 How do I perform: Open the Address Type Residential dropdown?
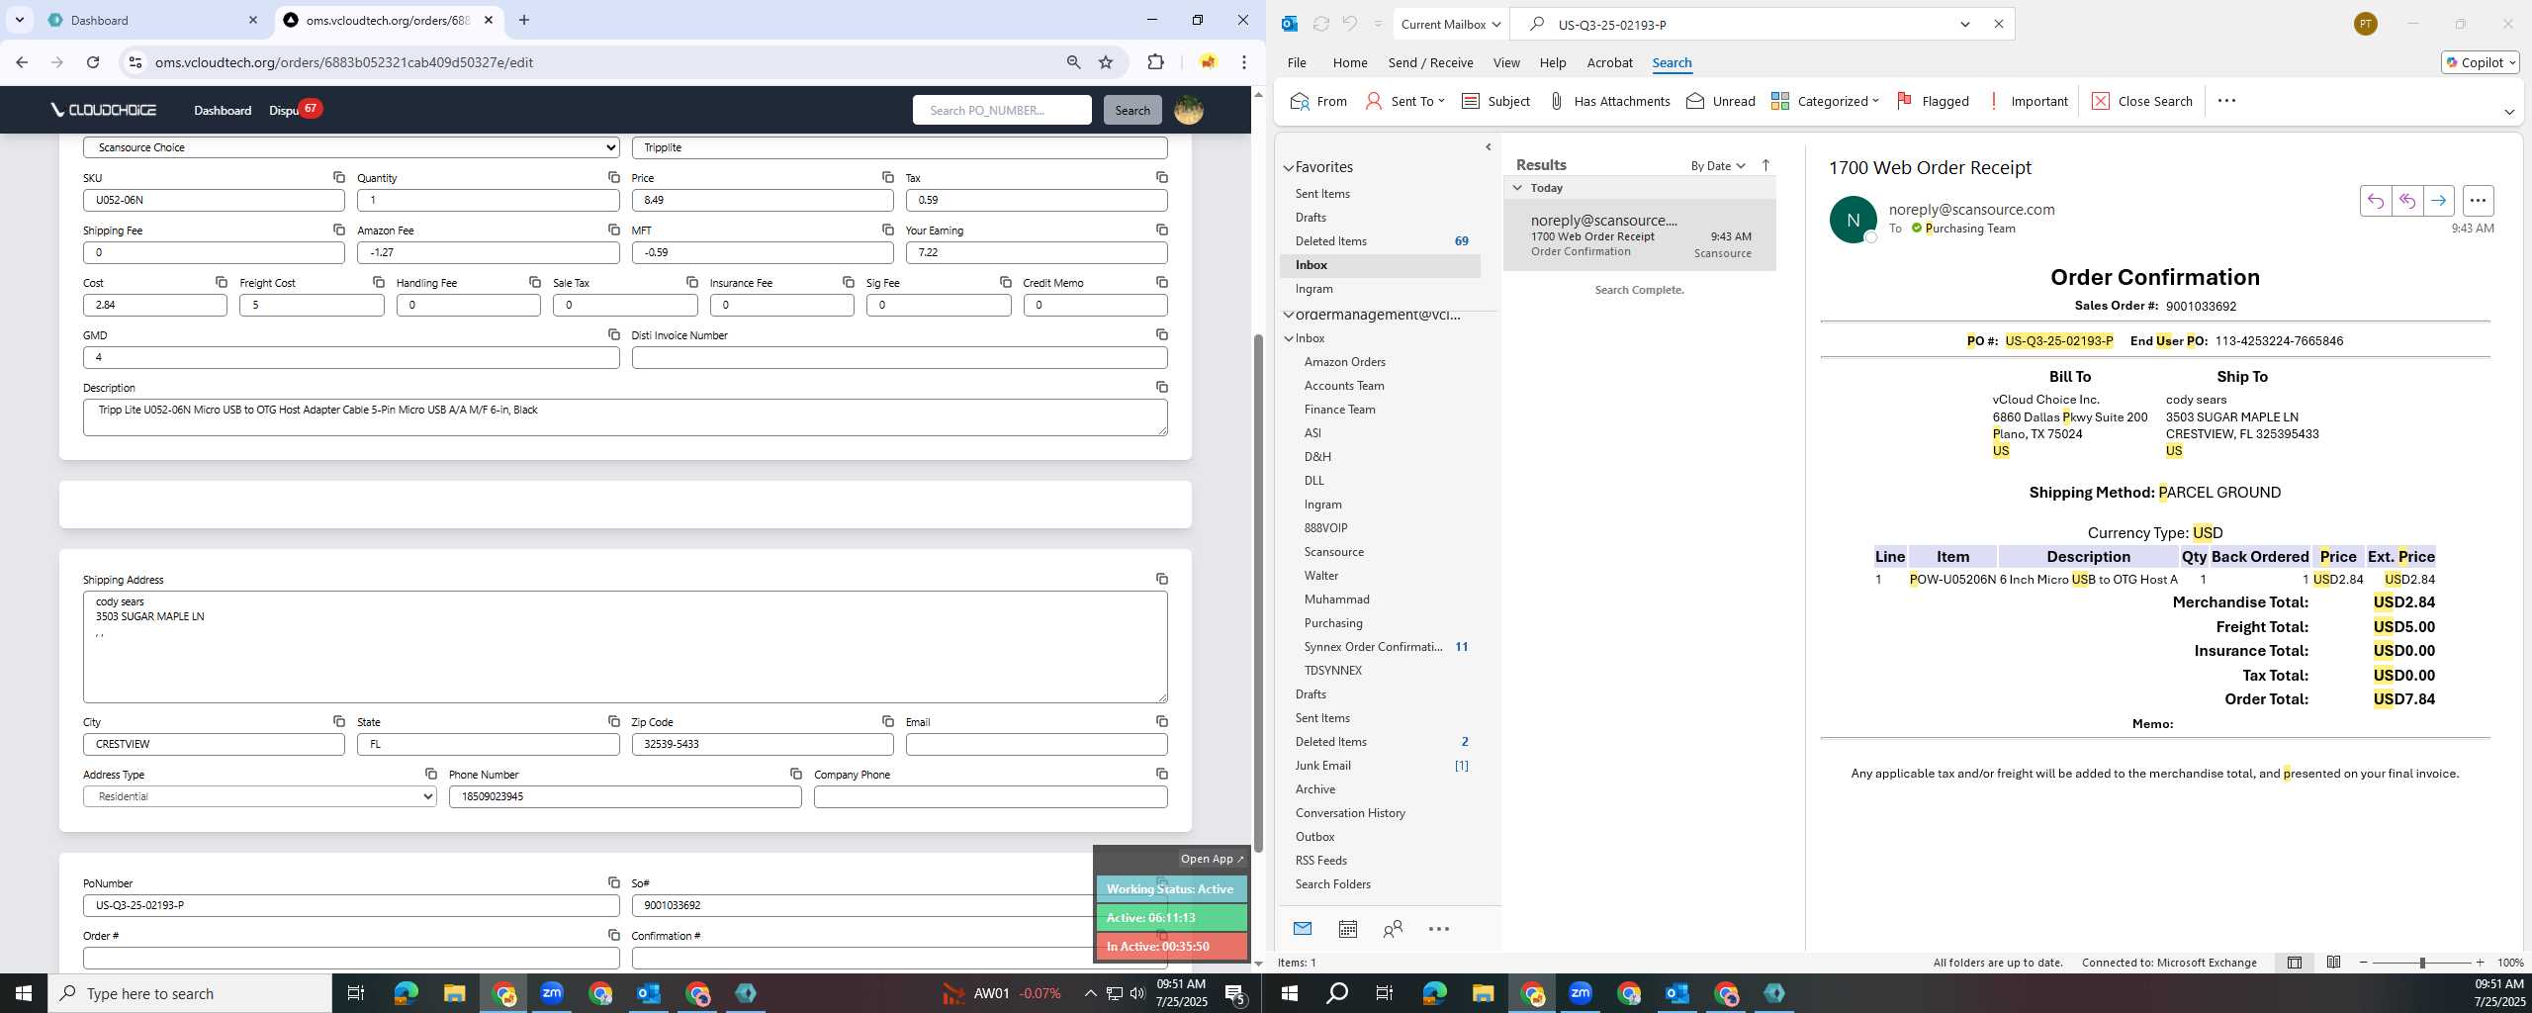(259, 796)
